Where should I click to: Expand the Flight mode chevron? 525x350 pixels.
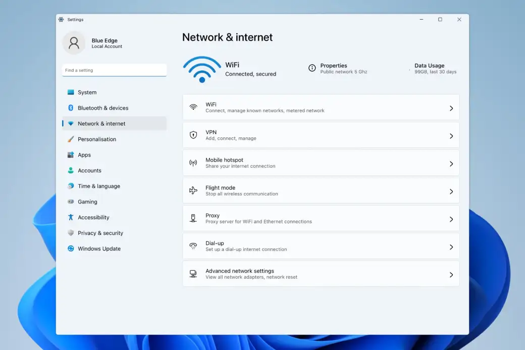tap(451, 191)
